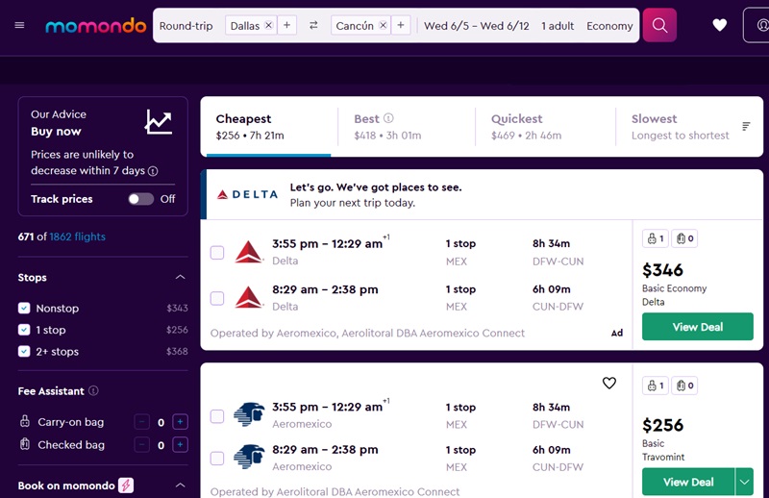The width and height of the screenshot is (769, 498).
Task: Select Aeromexico 3:55 pm outbound flight checkbox
Action: coord(217,416)
